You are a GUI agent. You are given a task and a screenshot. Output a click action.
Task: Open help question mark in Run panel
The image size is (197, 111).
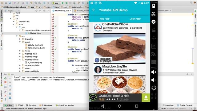coord(5,99)
